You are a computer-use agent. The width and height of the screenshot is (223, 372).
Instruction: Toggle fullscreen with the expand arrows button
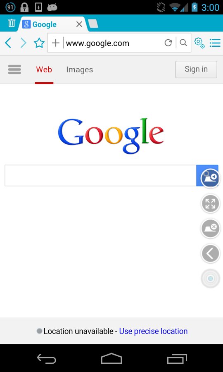click(x=211, y=203)
